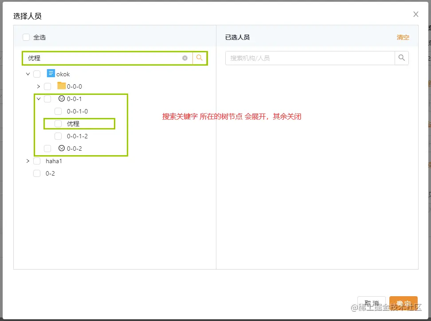
Task: Click the 已选人员 heading
Action: [x=237, y=37]
